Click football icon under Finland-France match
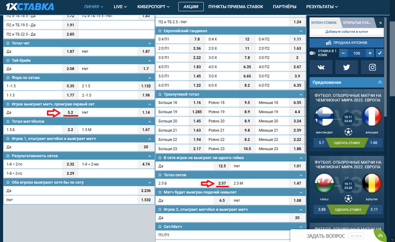 348,132
